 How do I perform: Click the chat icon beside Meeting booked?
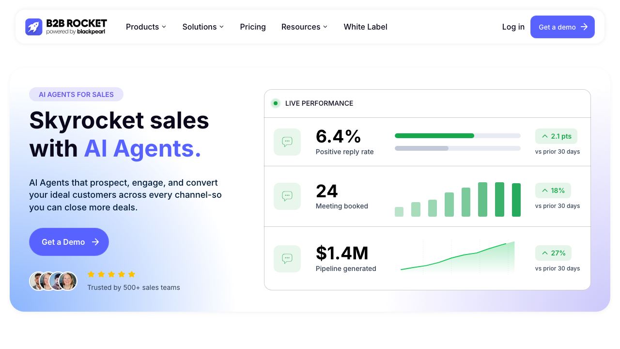[x=287, y=196]
